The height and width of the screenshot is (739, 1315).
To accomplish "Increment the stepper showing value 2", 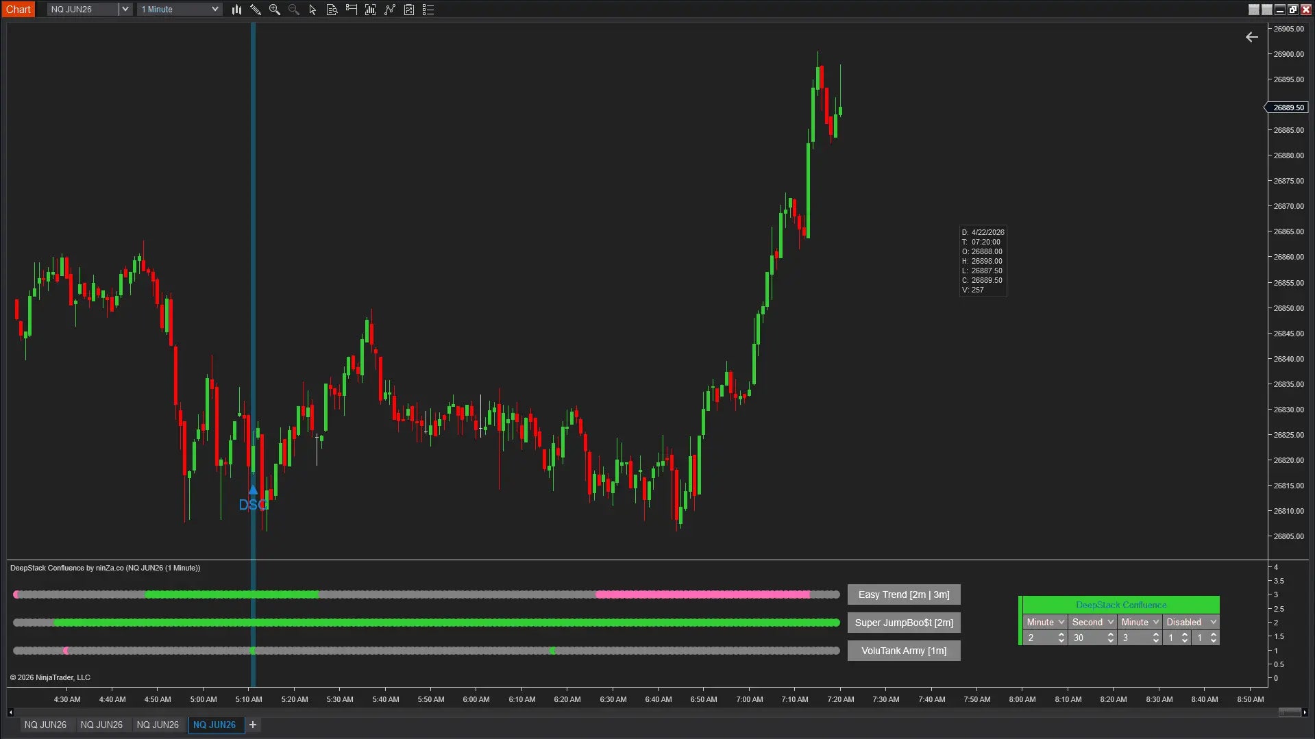I will pyautogui.click(x=1061, y=634).
